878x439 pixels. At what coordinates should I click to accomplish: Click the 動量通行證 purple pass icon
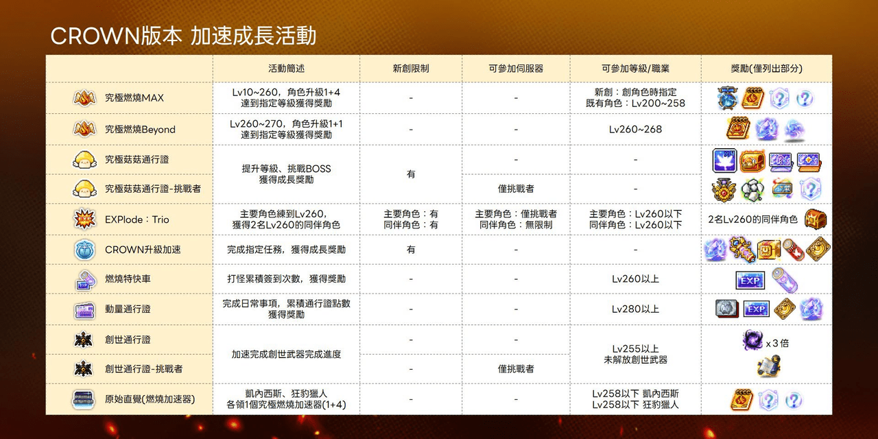(x=84, y=309)
